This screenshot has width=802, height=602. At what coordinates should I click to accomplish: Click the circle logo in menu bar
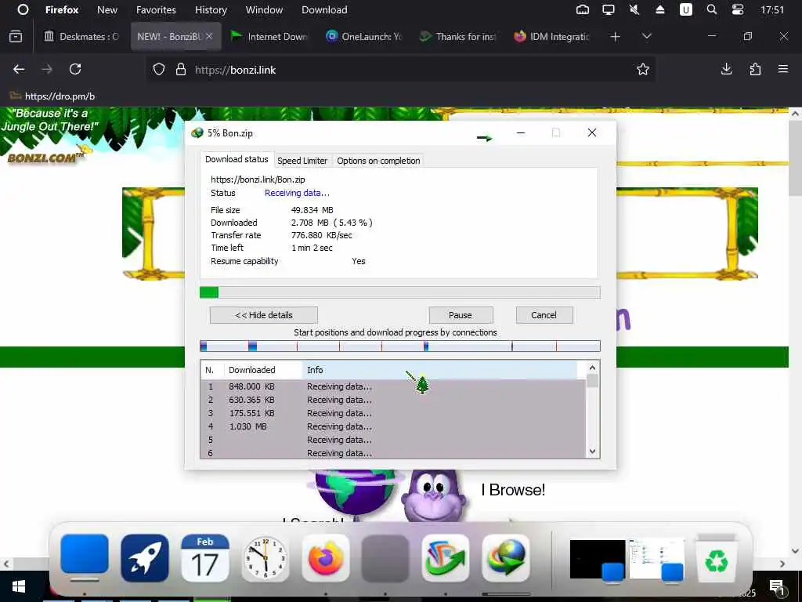coord(23,9)
